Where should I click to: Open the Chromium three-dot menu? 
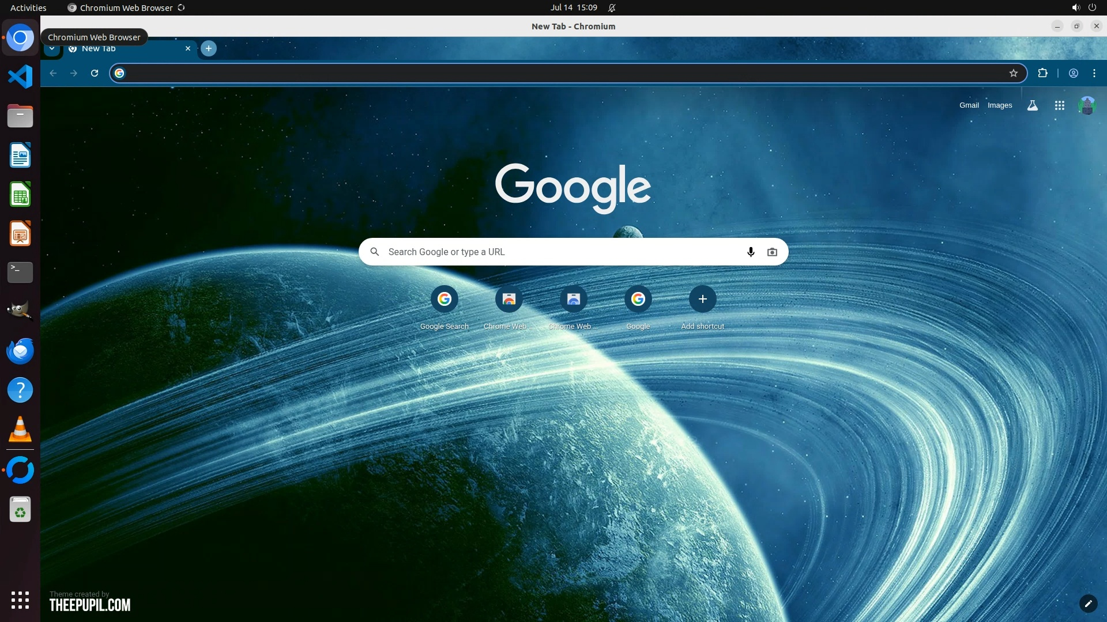pyautogui.click(x=1094, y=73)
